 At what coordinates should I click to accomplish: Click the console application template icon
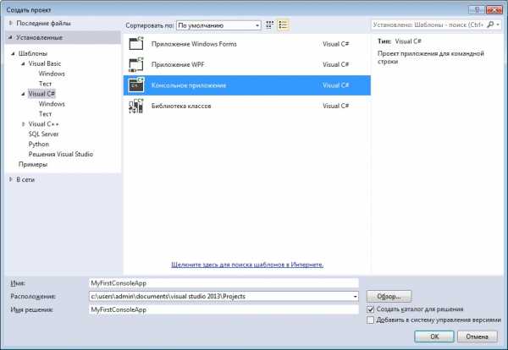click(136, 85)
